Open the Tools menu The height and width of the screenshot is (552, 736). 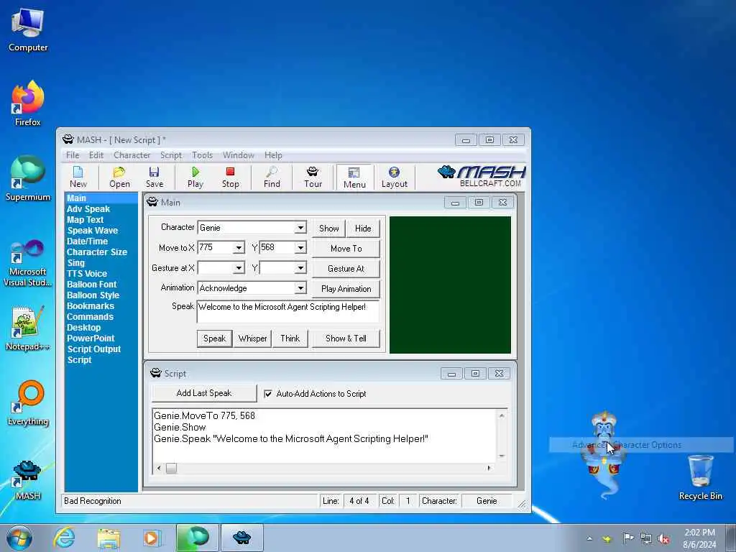[x=202, y=155]
